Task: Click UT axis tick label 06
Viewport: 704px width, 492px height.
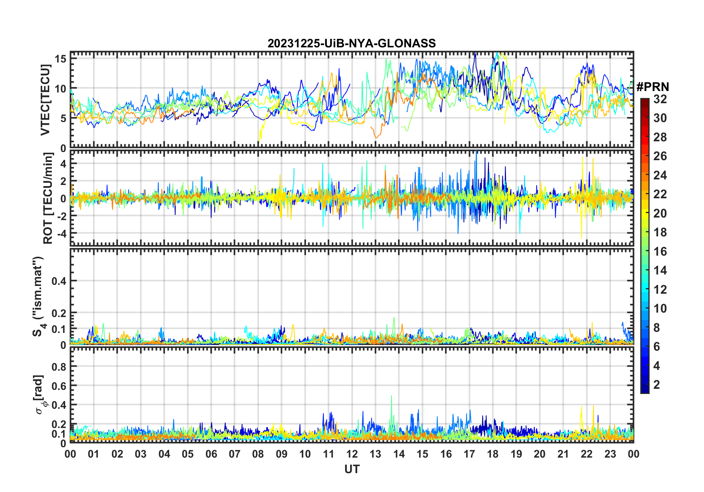Action: (x=211, y=454)
